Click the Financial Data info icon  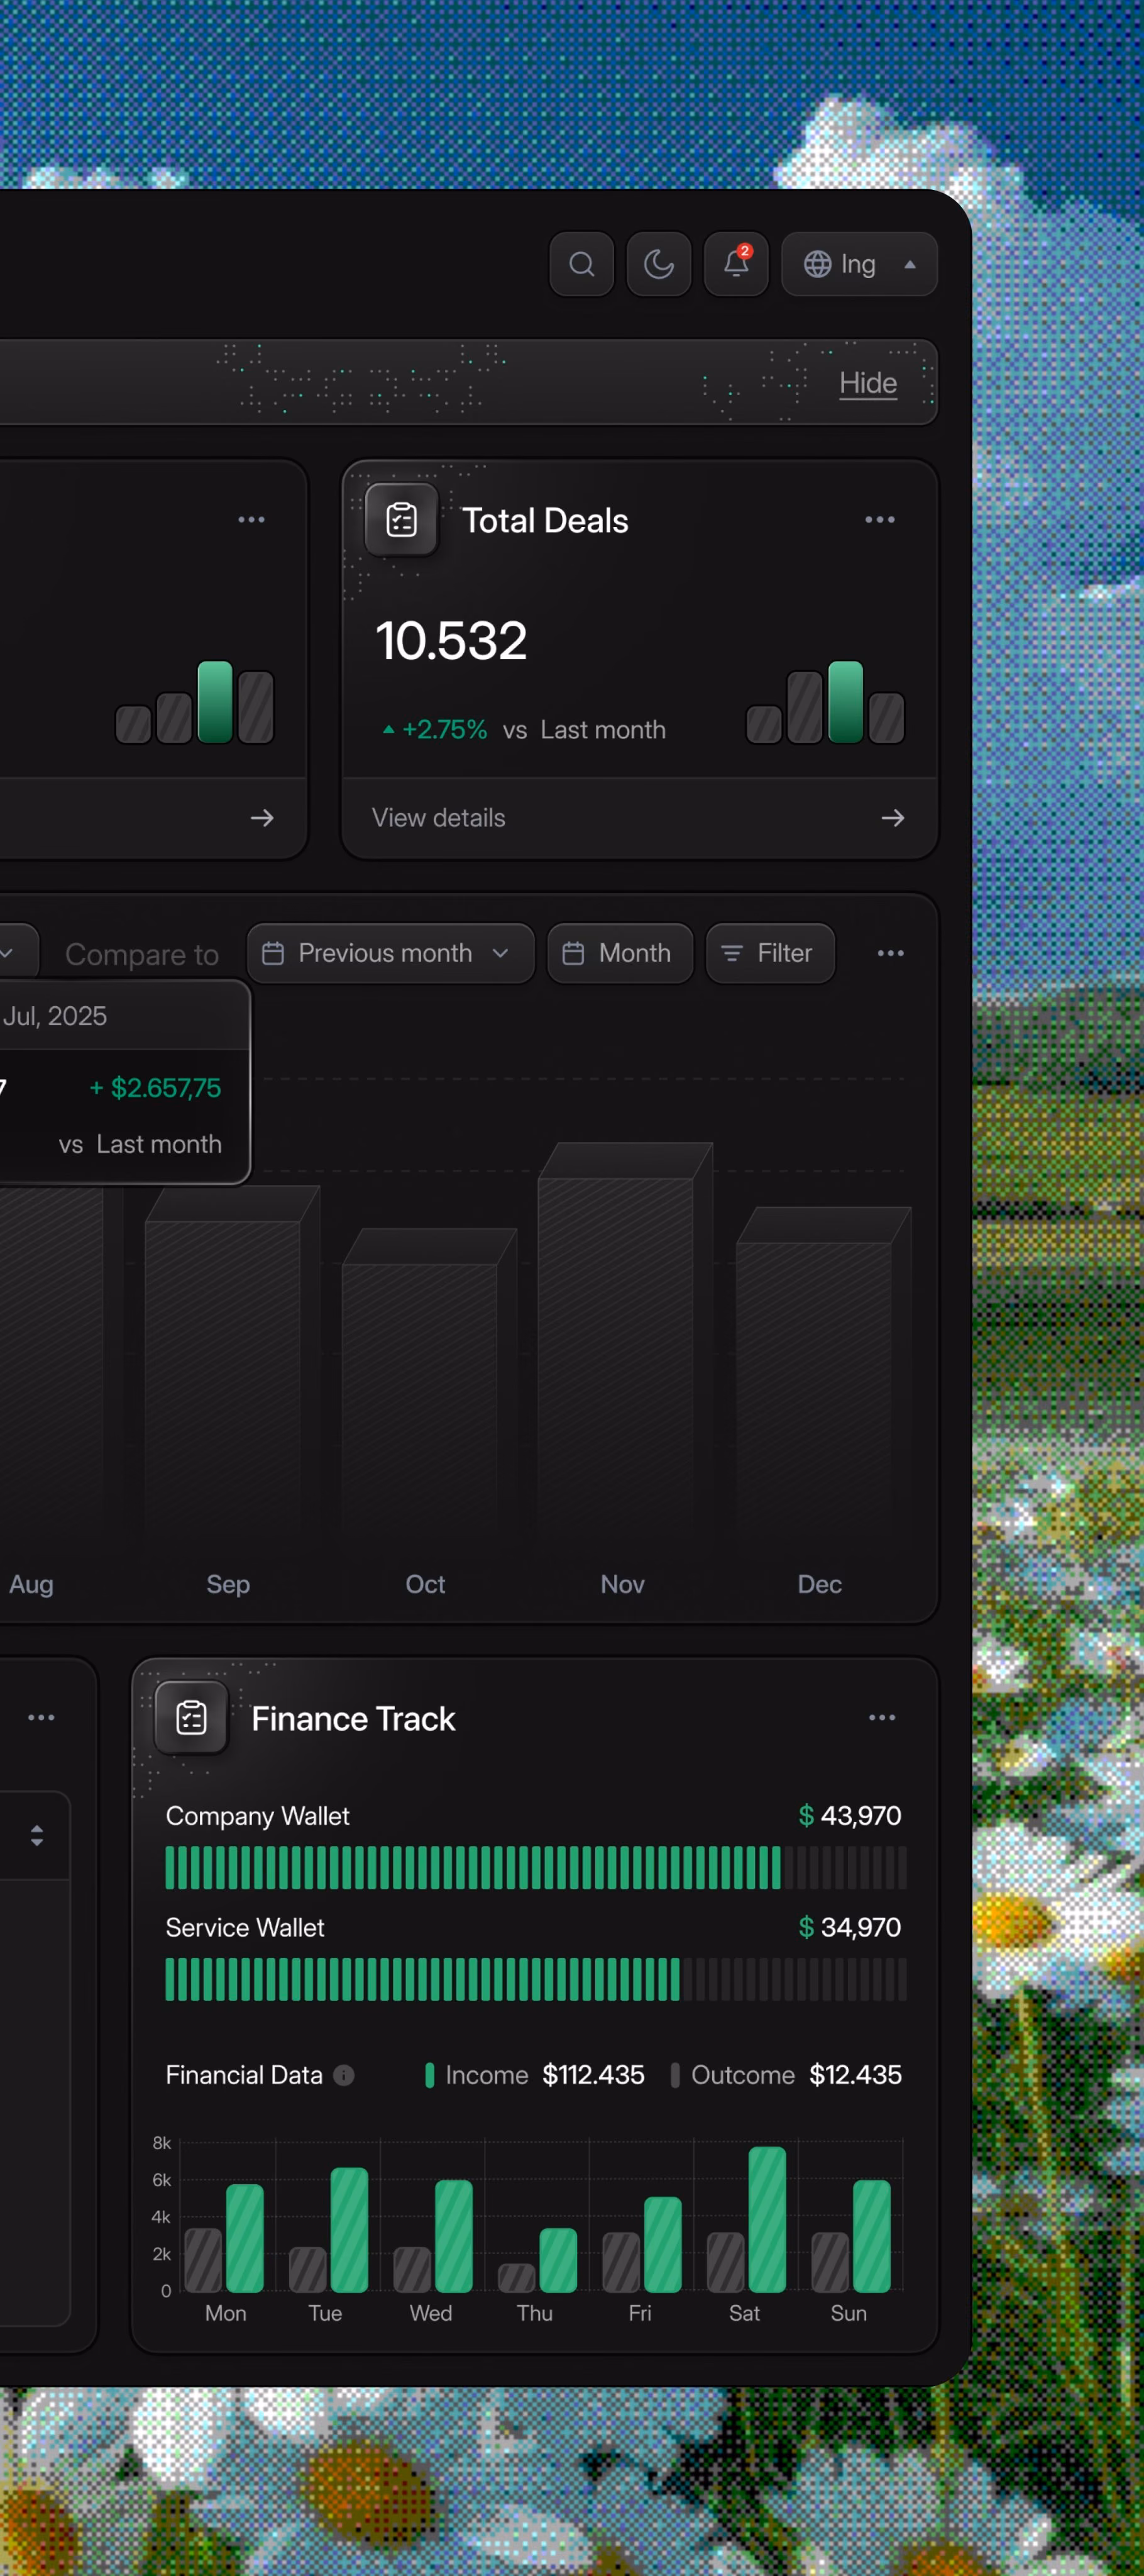point(344,2075)
